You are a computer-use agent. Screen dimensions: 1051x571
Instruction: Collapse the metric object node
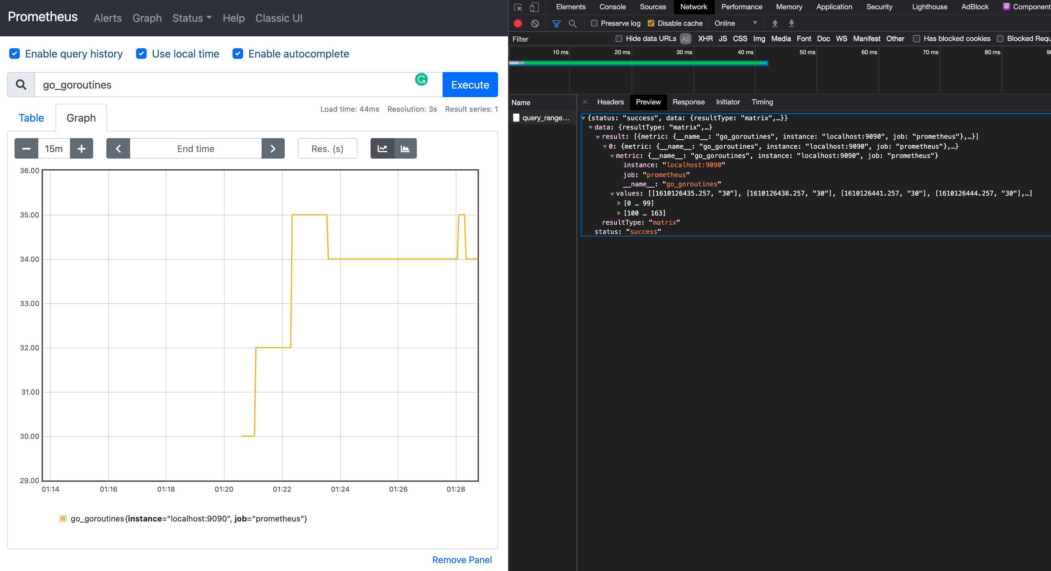(x=612, y=156)
